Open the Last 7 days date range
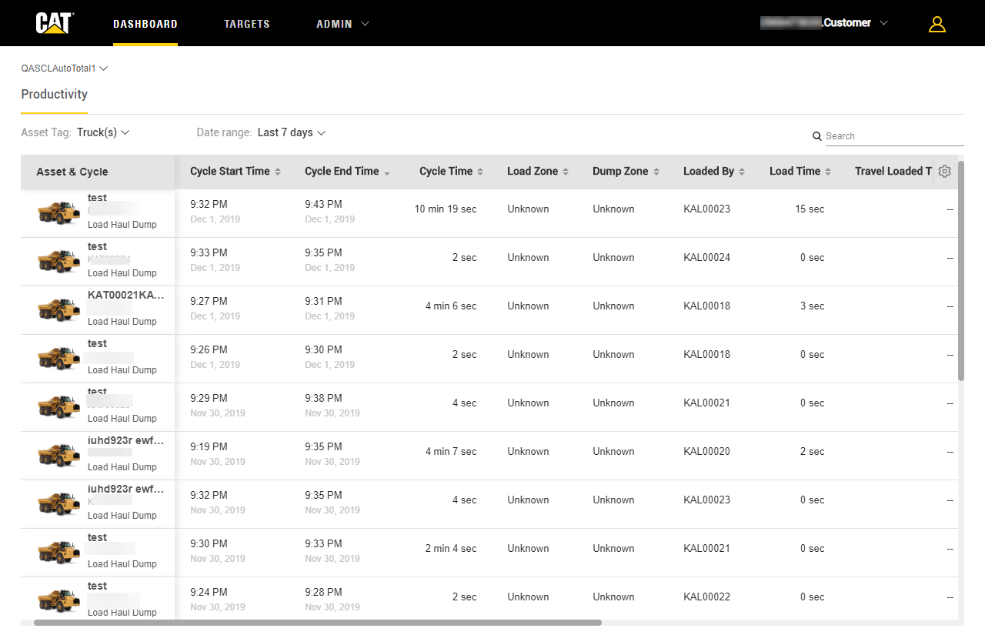Image resolution: width=985 pixels, height=635 pixels. coord(292,132)
